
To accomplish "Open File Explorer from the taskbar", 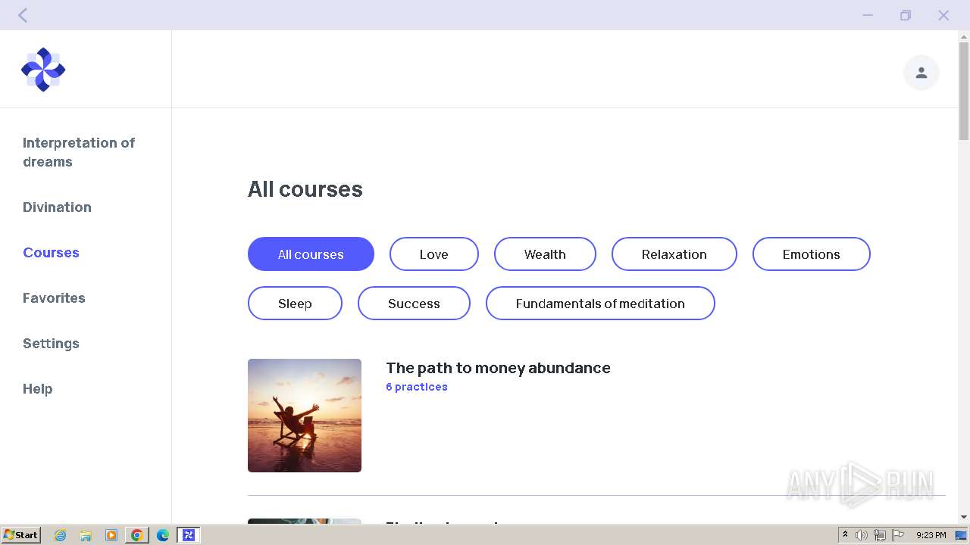I will (x=86, y=535).
